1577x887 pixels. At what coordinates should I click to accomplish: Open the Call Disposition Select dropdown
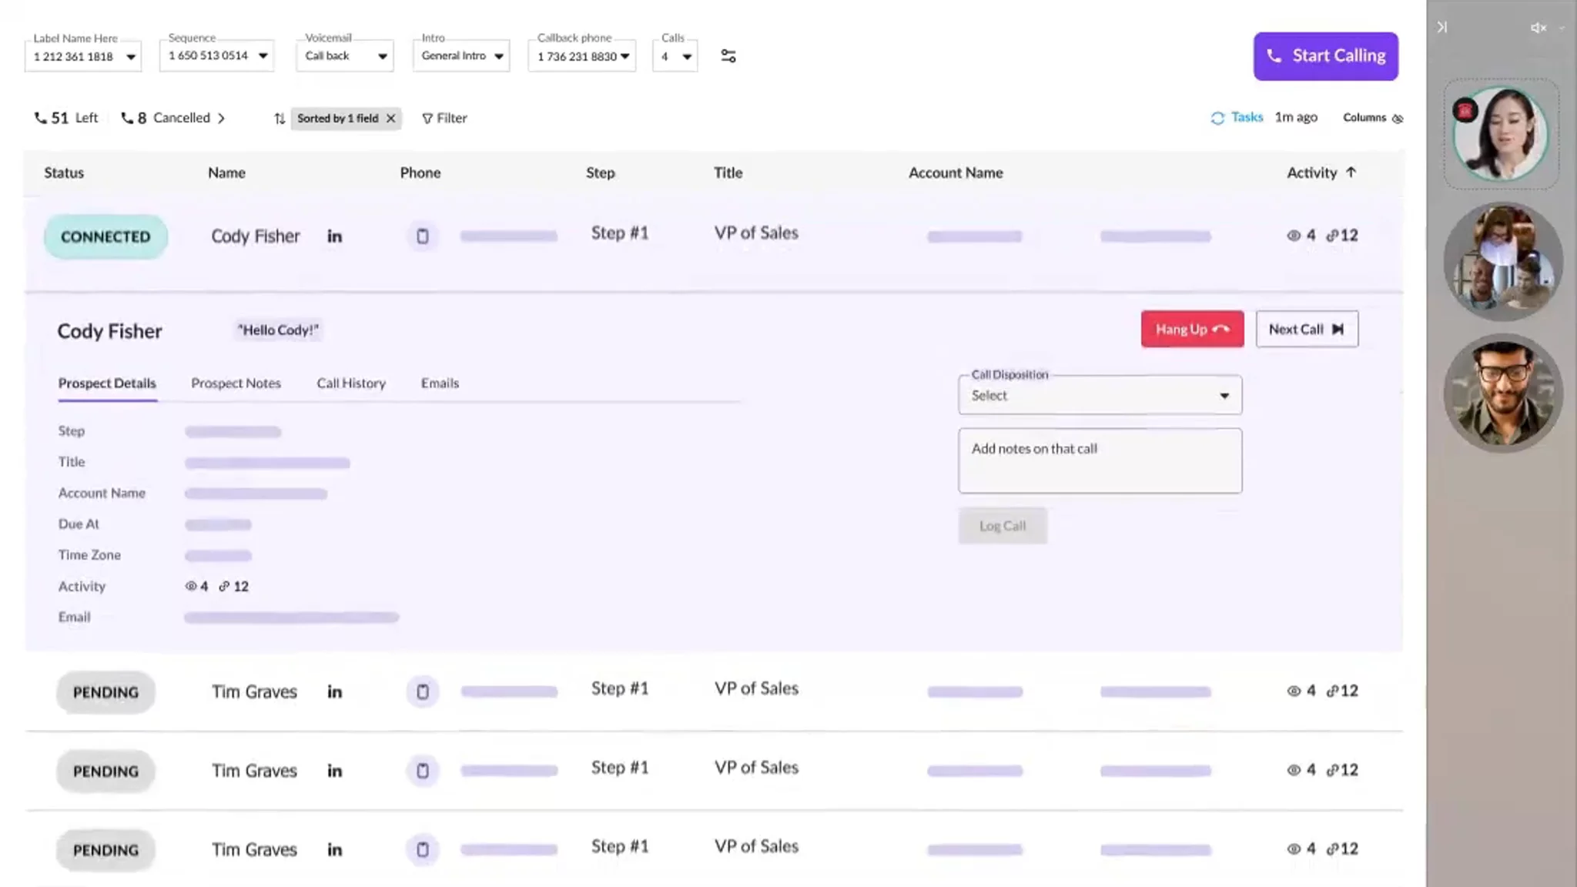pos(1100,396)
